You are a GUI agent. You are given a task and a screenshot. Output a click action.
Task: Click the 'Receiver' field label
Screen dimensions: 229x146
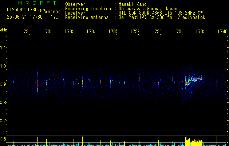pos(75,13)
